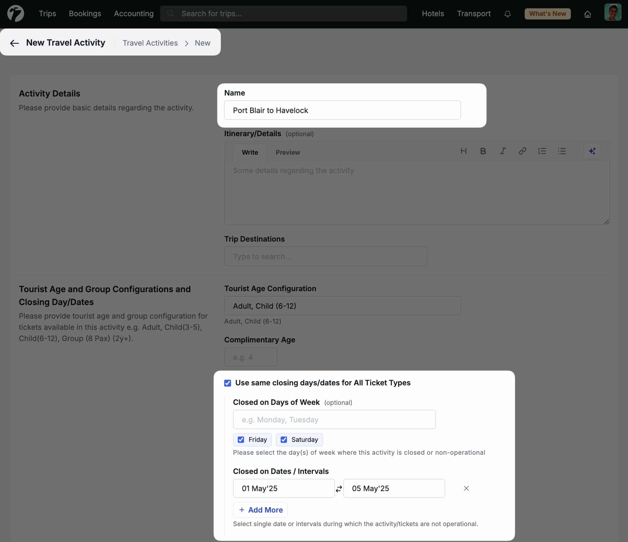This screenshot has width=628, height=542.
Task: Switch to the Preview tab
Action: pyautogui.click(x=288, y=152)
